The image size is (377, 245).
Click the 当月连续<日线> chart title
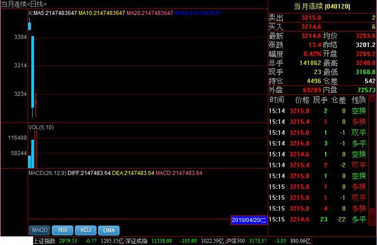[24, 4]
